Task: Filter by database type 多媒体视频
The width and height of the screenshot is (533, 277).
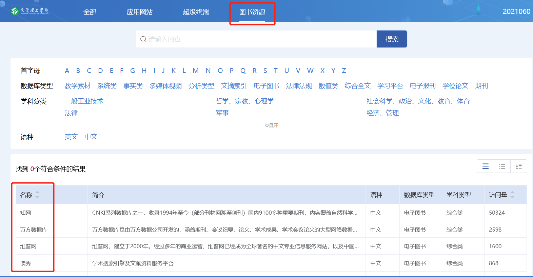Action: click(x=166, y=86)
